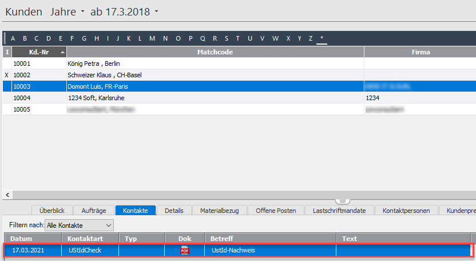Expand the Jahre dropdown
The image size is (476, 261).
[x=67, y=11]
